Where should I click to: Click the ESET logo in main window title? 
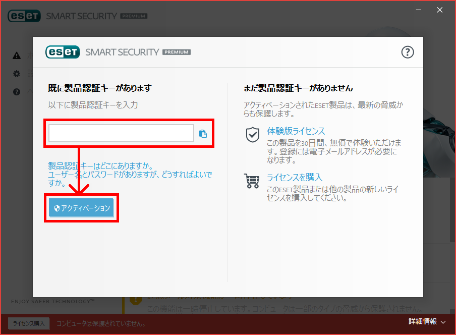[x=24, y=16]
